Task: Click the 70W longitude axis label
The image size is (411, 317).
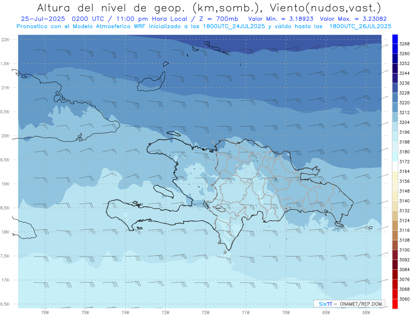Action: click(x=286, y=312)
